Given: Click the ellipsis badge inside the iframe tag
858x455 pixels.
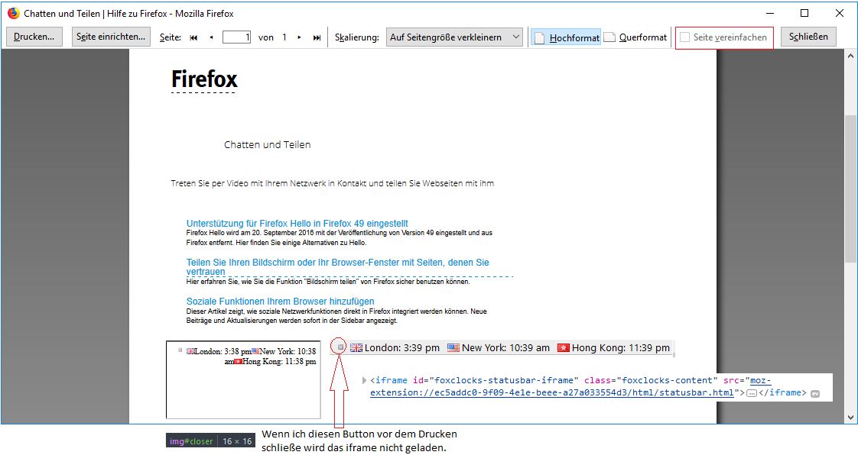Looking at the screenshot, I should 751,393.
